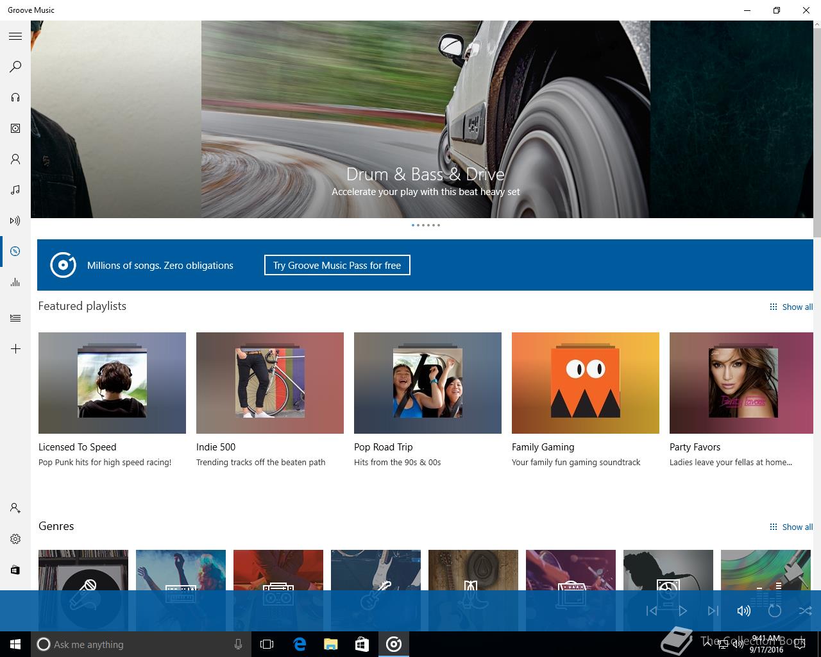Open the Pop Road Trip playlist thumbnail
821x657 pixels.
tap(428, 383)
